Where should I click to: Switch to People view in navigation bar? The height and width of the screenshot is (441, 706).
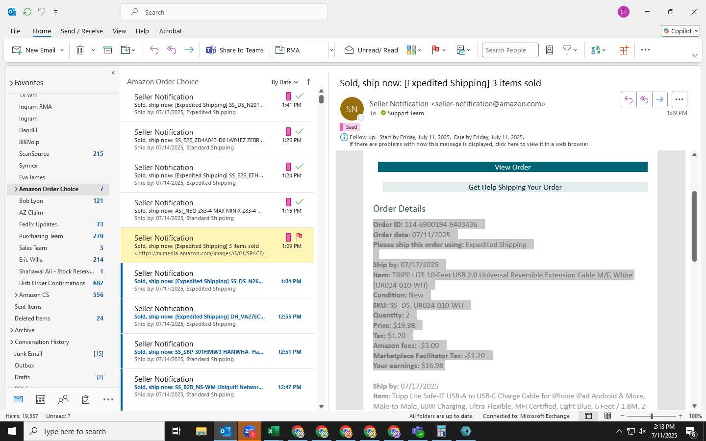pyautogui.click(x=63, y=399)
